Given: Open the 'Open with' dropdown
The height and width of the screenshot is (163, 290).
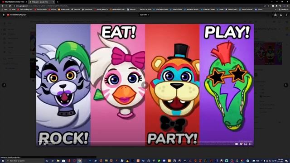Looking at the screenshot, I should point(144,15).
